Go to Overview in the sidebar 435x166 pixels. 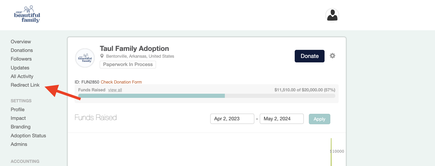coord(21,42)
